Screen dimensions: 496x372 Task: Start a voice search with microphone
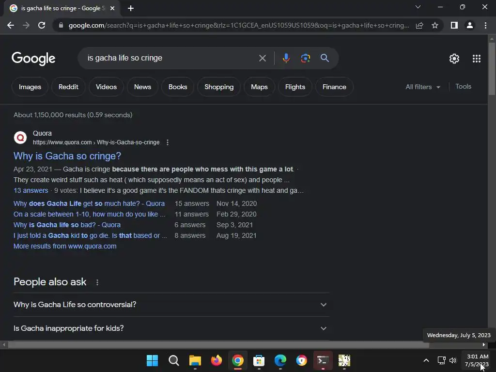(286, 58)
